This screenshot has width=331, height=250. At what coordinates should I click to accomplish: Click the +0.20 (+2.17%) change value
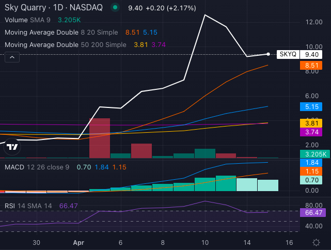point(171,8)
